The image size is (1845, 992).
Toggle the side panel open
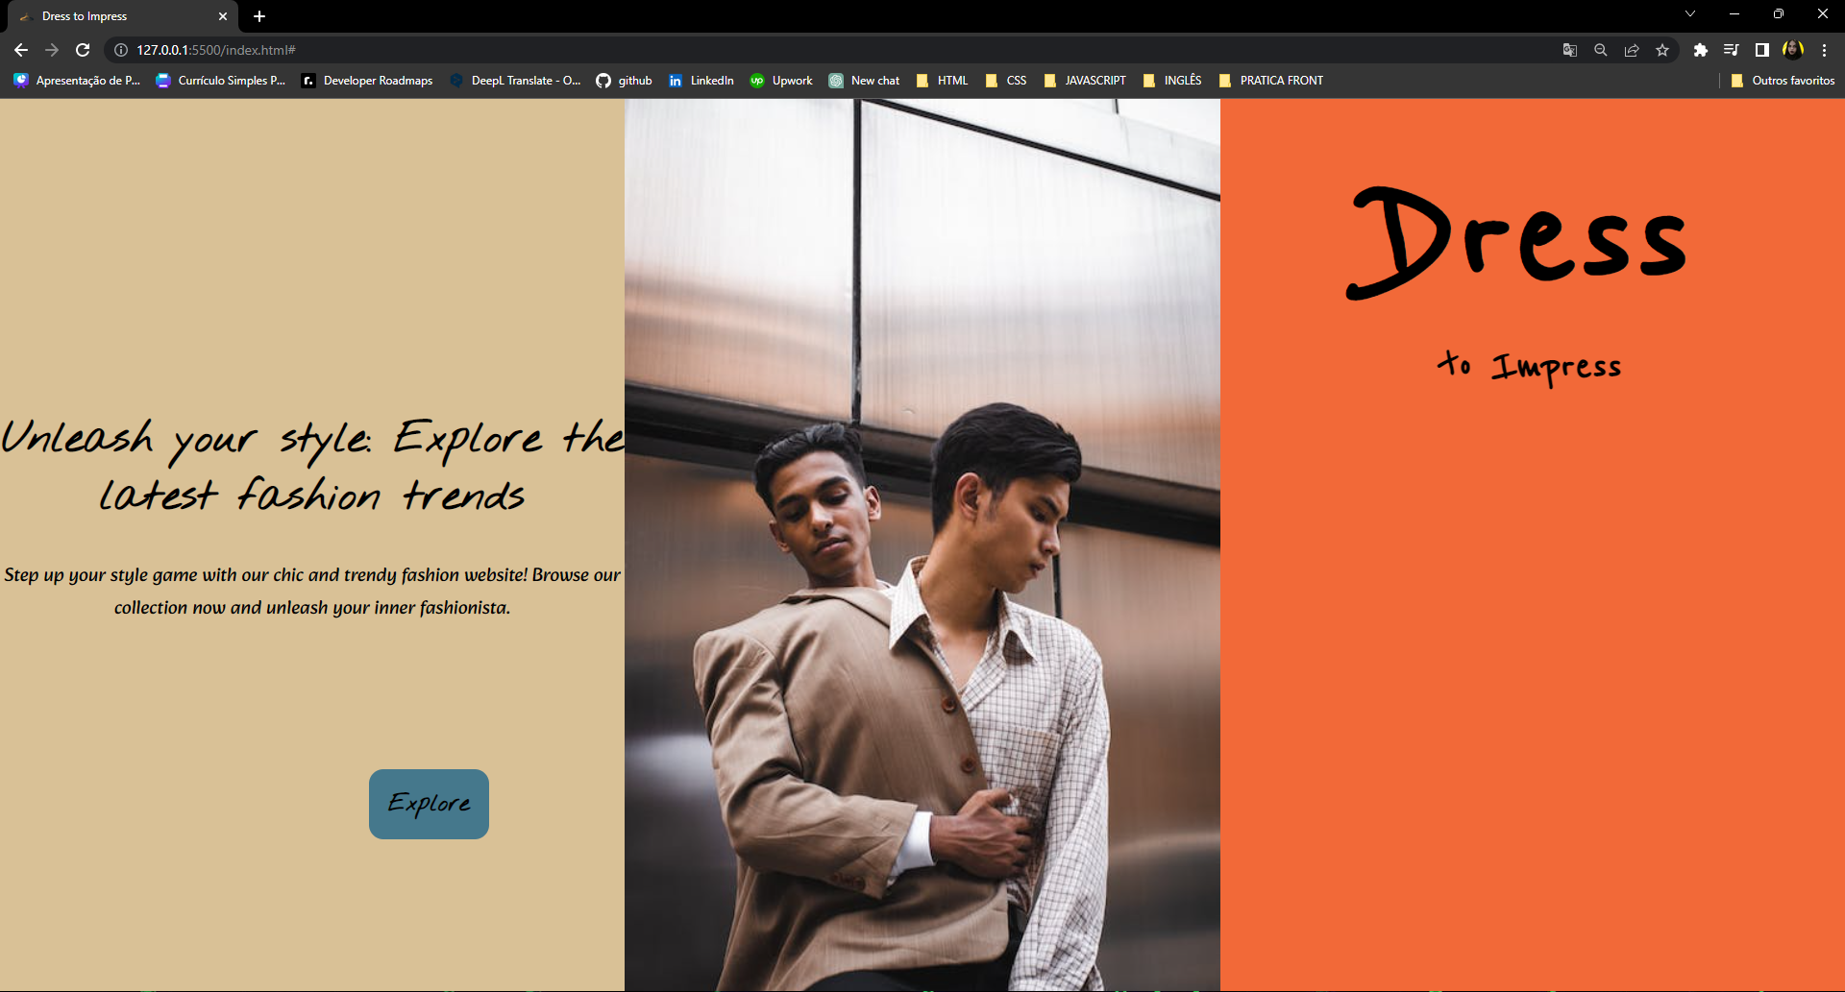tap(1762, 50)
